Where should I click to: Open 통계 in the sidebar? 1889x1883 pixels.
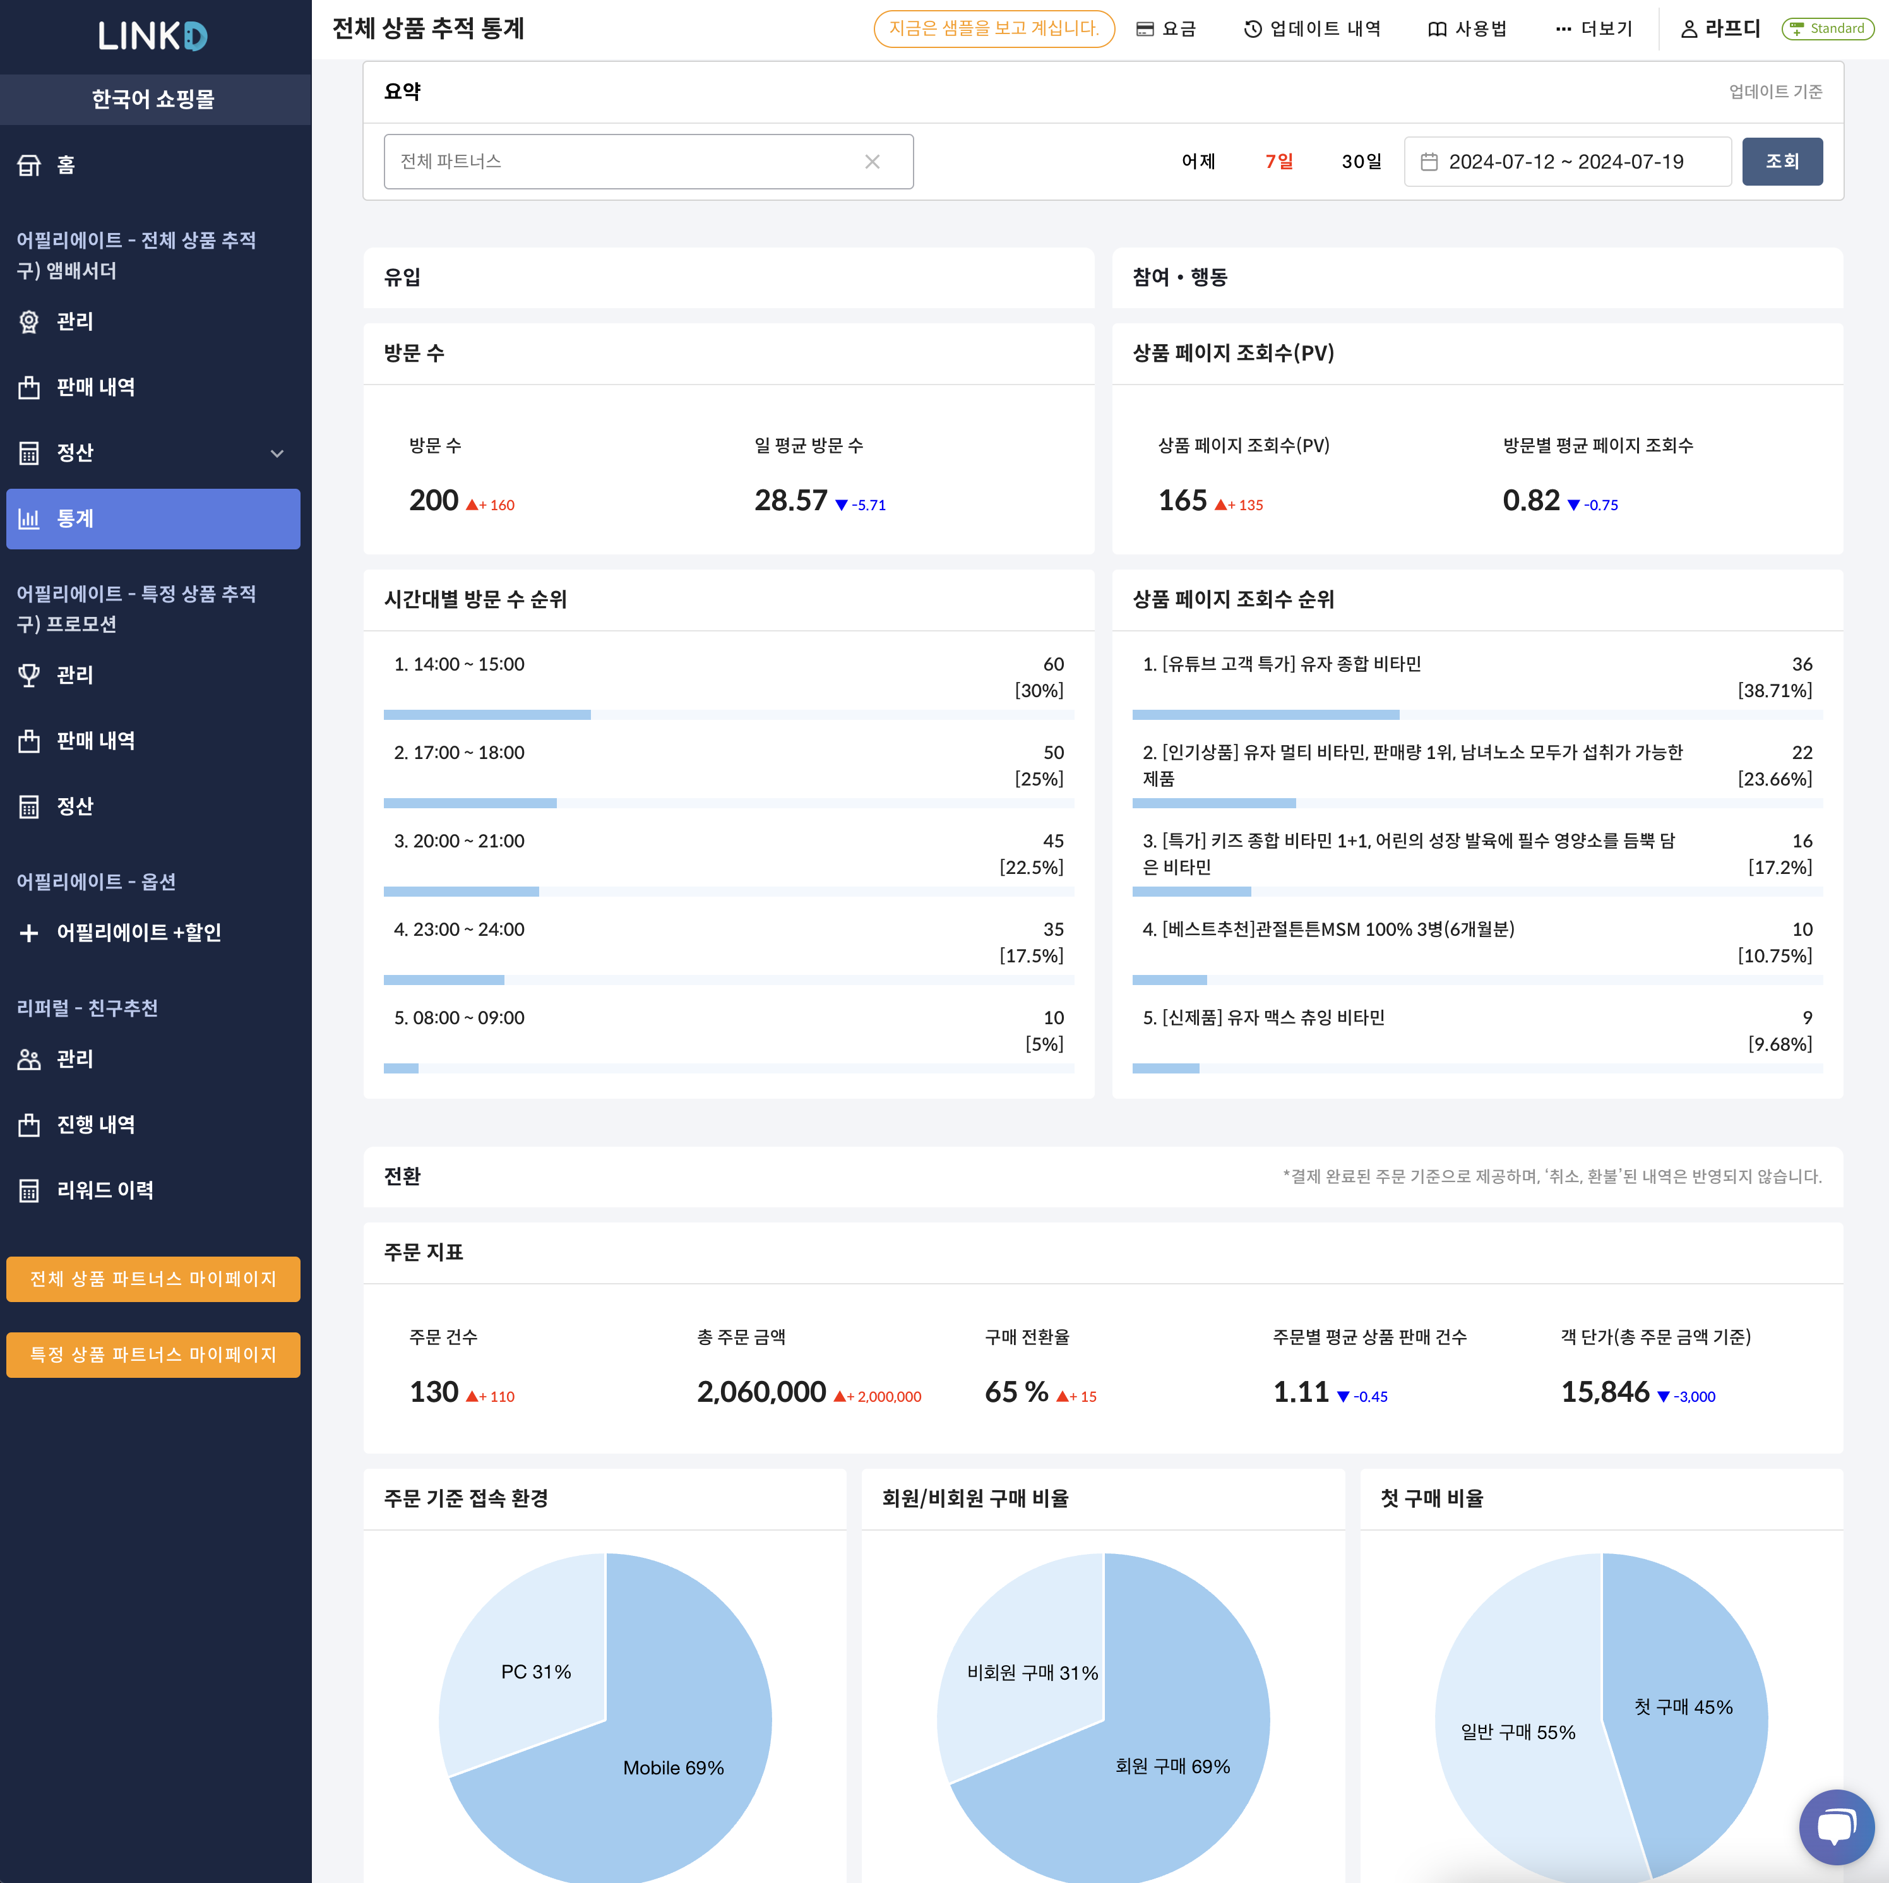[153, 519]
